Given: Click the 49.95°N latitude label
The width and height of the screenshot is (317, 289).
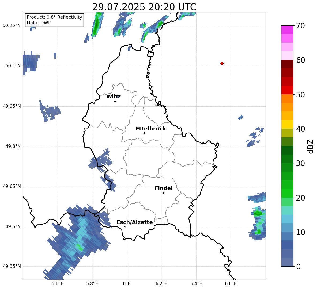Looking at the screenshot, I should (x=12, y=106).
